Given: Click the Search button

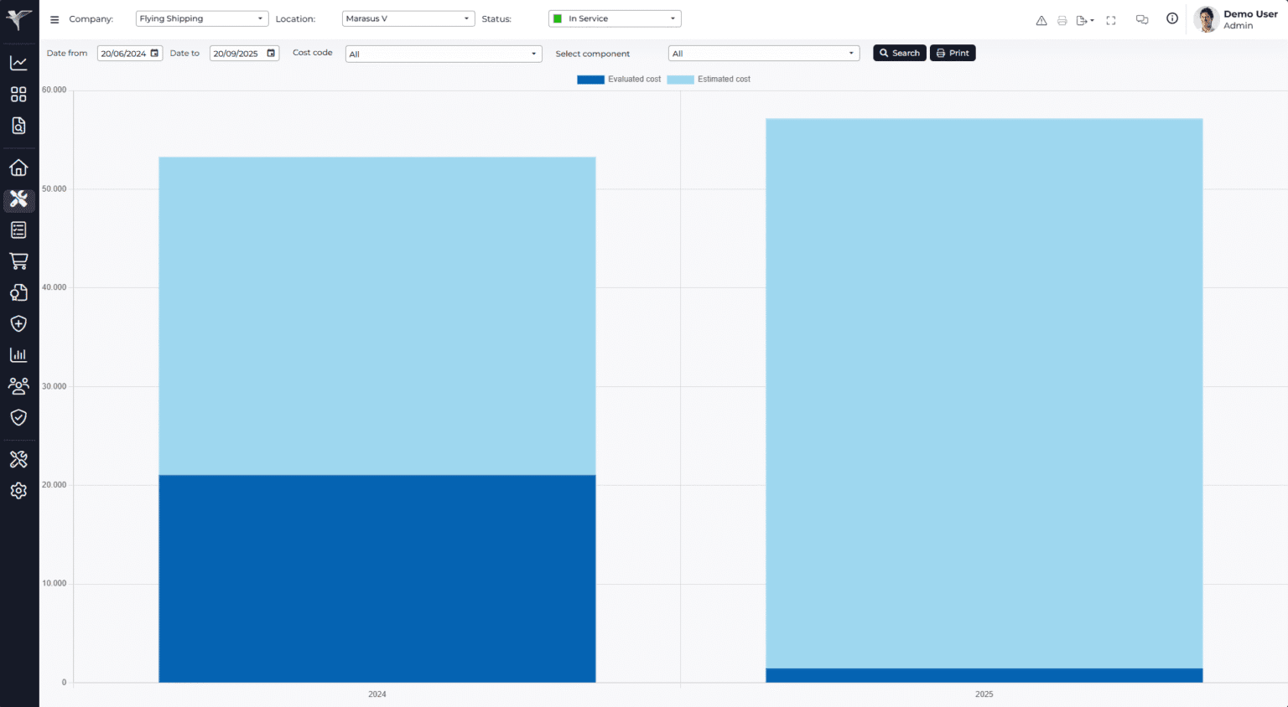Looking at the screenshot, I should click(x=899, y=53).
